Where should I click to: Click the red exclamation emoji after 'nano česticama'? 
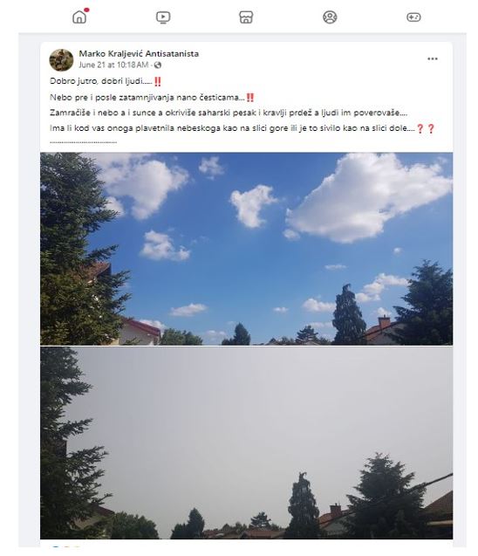(x=250, y=98)
